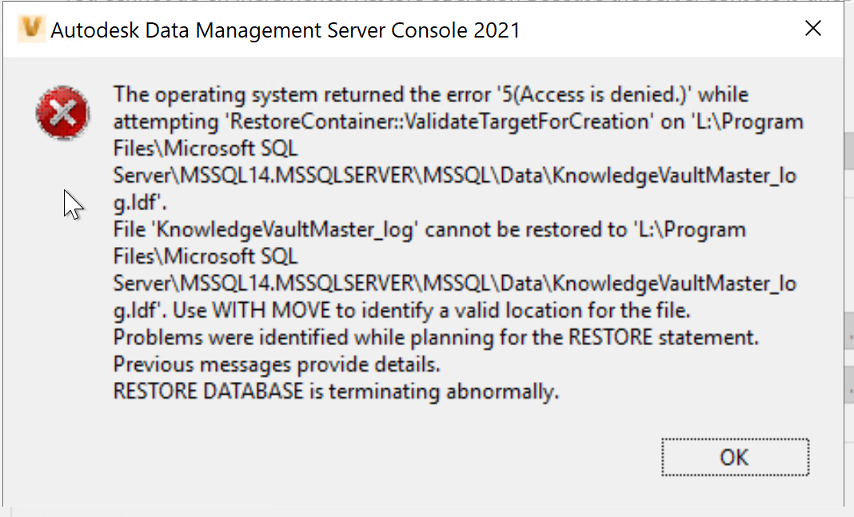Click 'RESTORE DATABASE is terminating abnormally.' text
The width and height of the screenshot is (854, 517).
click(336, 392)
